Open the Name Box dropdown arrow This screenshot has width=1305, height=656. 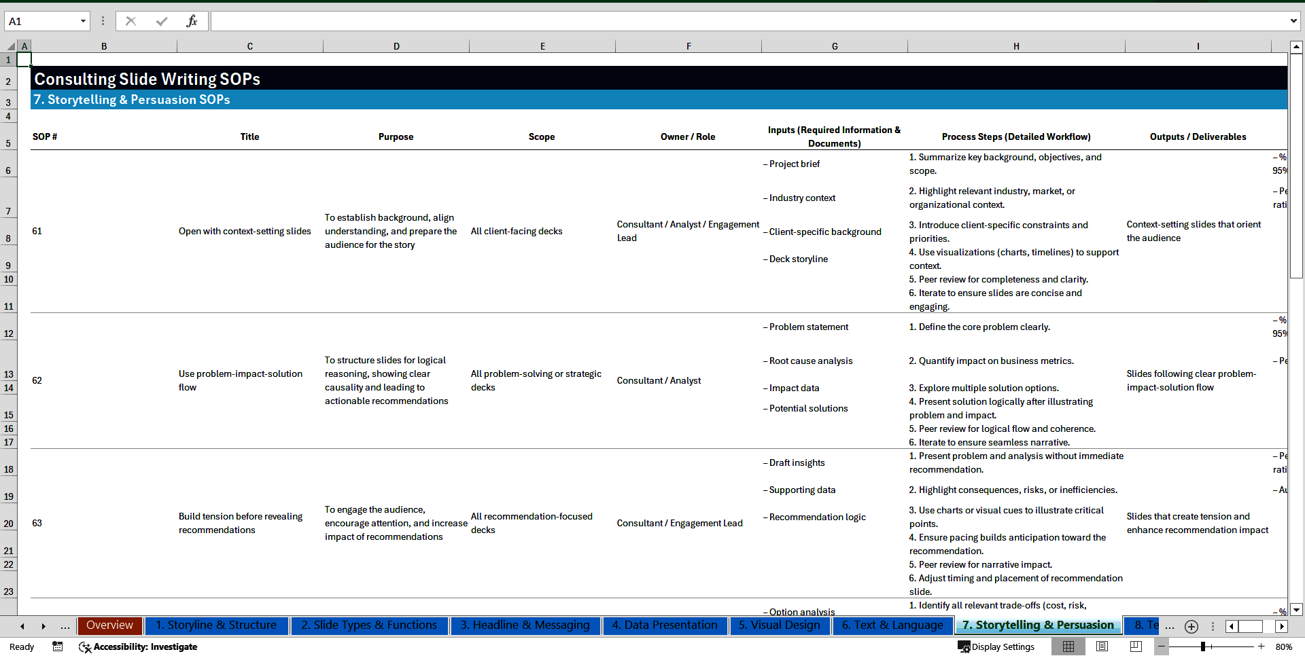coord(83,21)
